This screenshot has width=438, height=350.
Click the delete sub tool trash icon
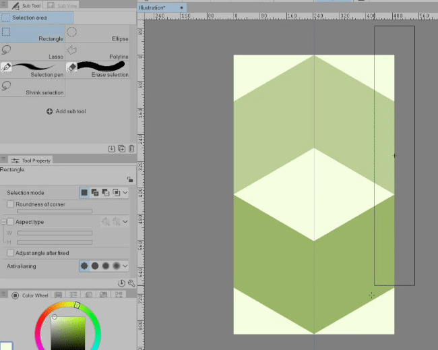131,148
